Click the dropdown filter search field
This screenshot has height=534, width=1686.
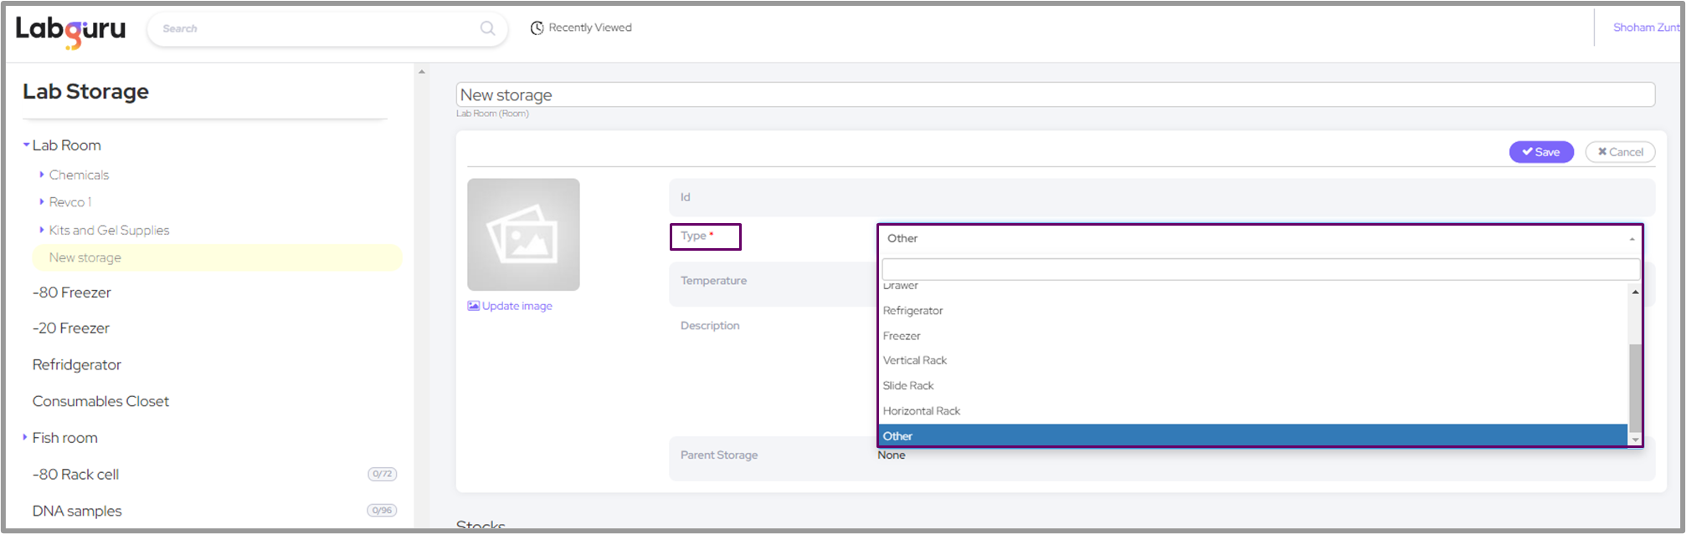point(1258,269)
